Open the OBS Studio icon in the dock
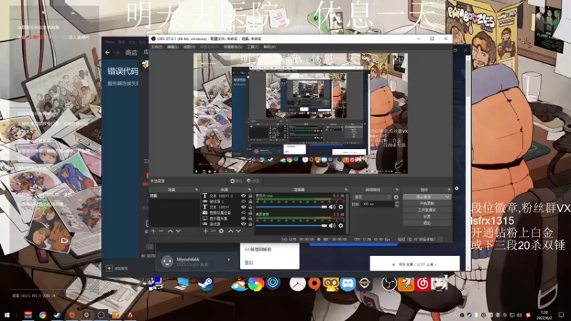Viewport: 571px width, 321px height. point(389,284)
